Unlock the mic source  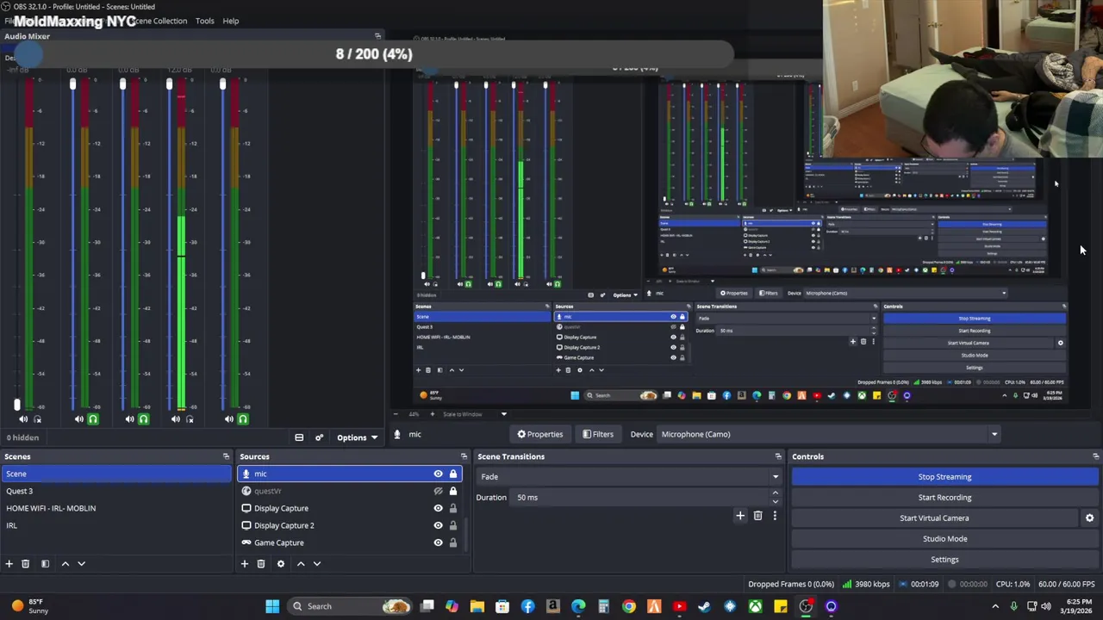click(x=452, y=474)
